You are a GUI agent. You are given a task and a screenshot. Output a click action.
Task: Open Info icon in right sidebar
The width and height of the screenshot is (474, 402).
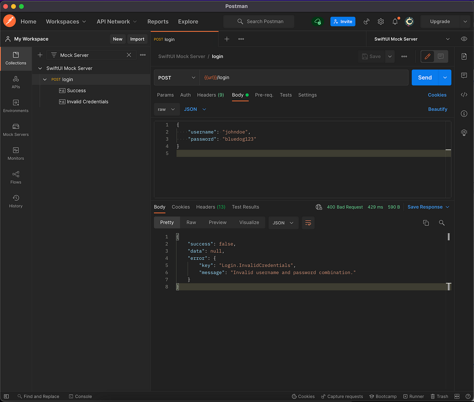464,114
